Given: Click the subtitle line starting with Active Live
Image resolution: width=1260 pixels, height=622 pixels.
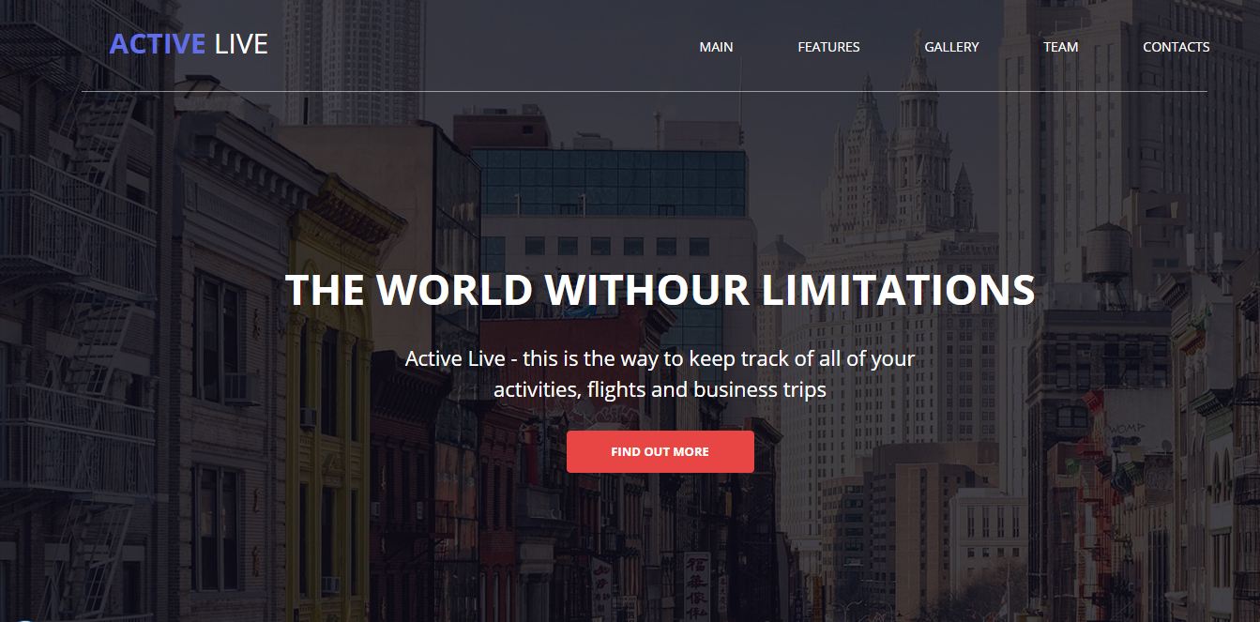Looking at the screenshot, I should coord(660,358).
